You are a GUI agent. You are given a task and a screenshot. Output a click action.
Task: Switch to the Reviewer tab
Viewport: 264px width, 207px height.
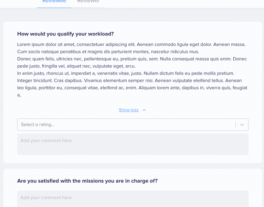pos(88,1)
